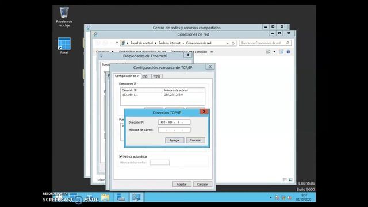The image size is (368, 207).
Task: Toggle the Métrica automática checkbox
Action: 121,156
